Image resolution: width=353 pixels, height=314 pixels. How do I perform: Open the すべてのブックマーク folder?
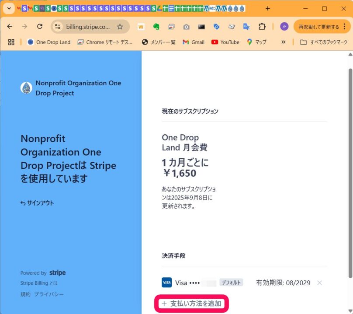324,42
